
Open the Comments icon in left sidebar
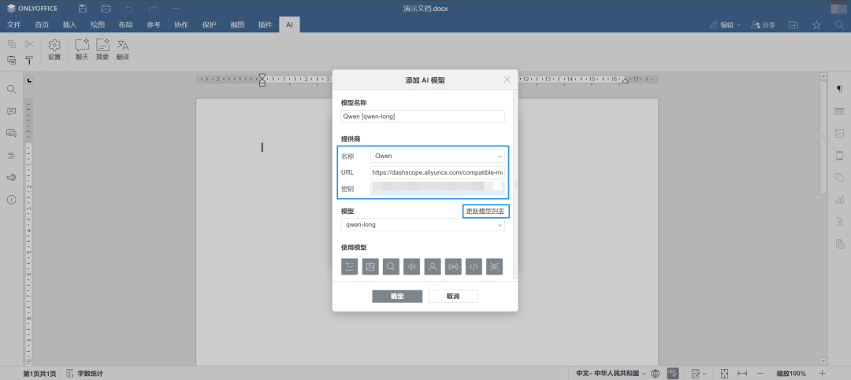(11, 111)
